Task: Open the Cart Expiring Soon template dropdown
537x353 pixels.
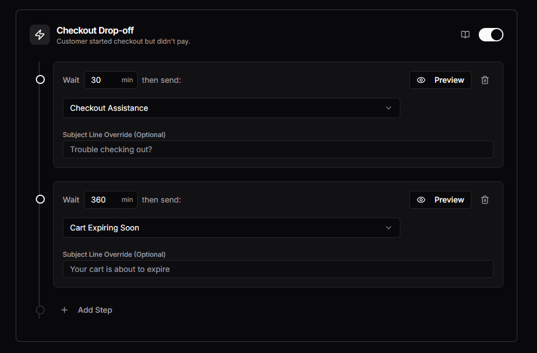Action: [231, 228]
